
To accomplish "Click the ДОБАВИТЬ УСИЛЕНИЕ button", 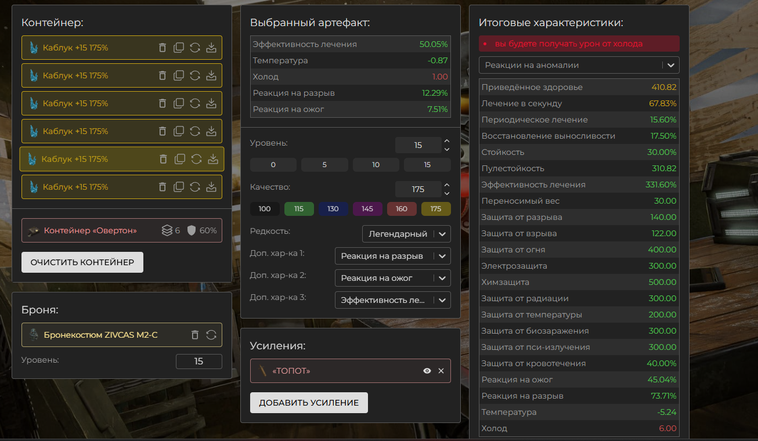I will pyautogui.click(x=309, y=403).
